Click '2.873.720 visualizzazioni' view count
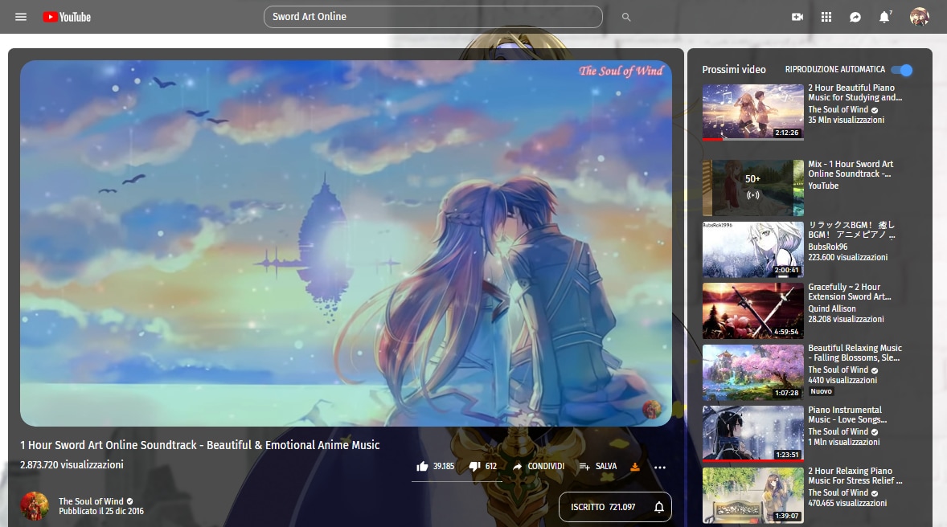Viewport: 947px width, 527px height. [72, 464]
